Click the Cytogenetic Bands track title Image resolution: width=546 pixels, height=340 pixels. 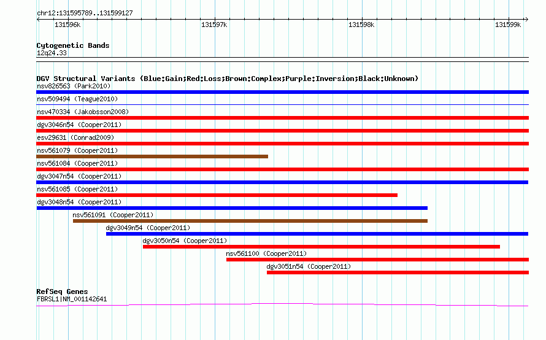[x=73, y=45]
